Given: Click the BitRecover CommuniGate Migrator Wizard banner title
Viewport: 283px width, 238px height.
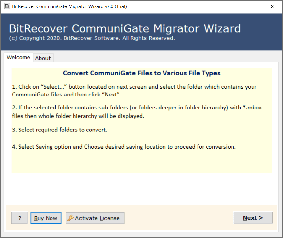Looking at the screenshot, I should click(x=125, y=29).
